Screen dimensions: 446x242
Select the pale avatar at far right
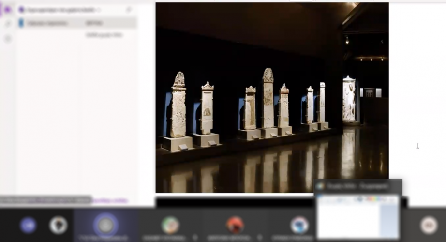429,225
